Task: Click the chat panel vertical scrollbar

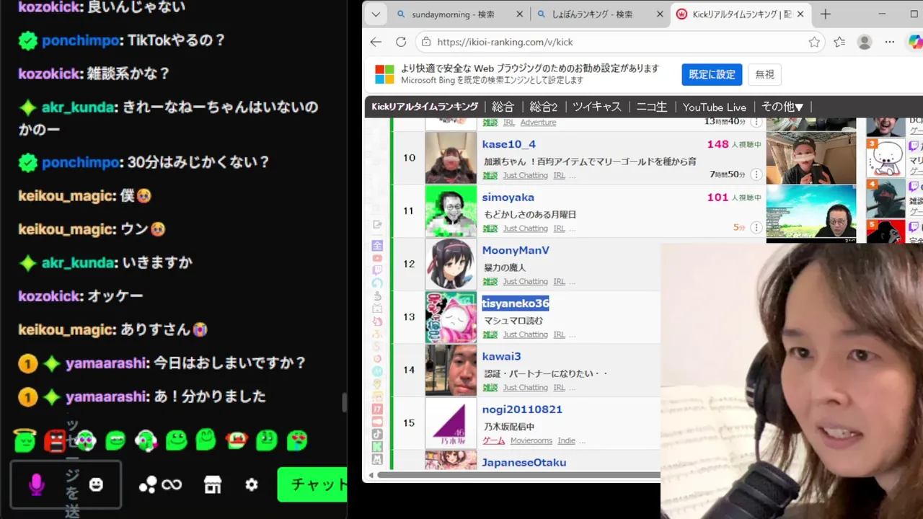Action: pyautogui.click(x=344, y=402)
